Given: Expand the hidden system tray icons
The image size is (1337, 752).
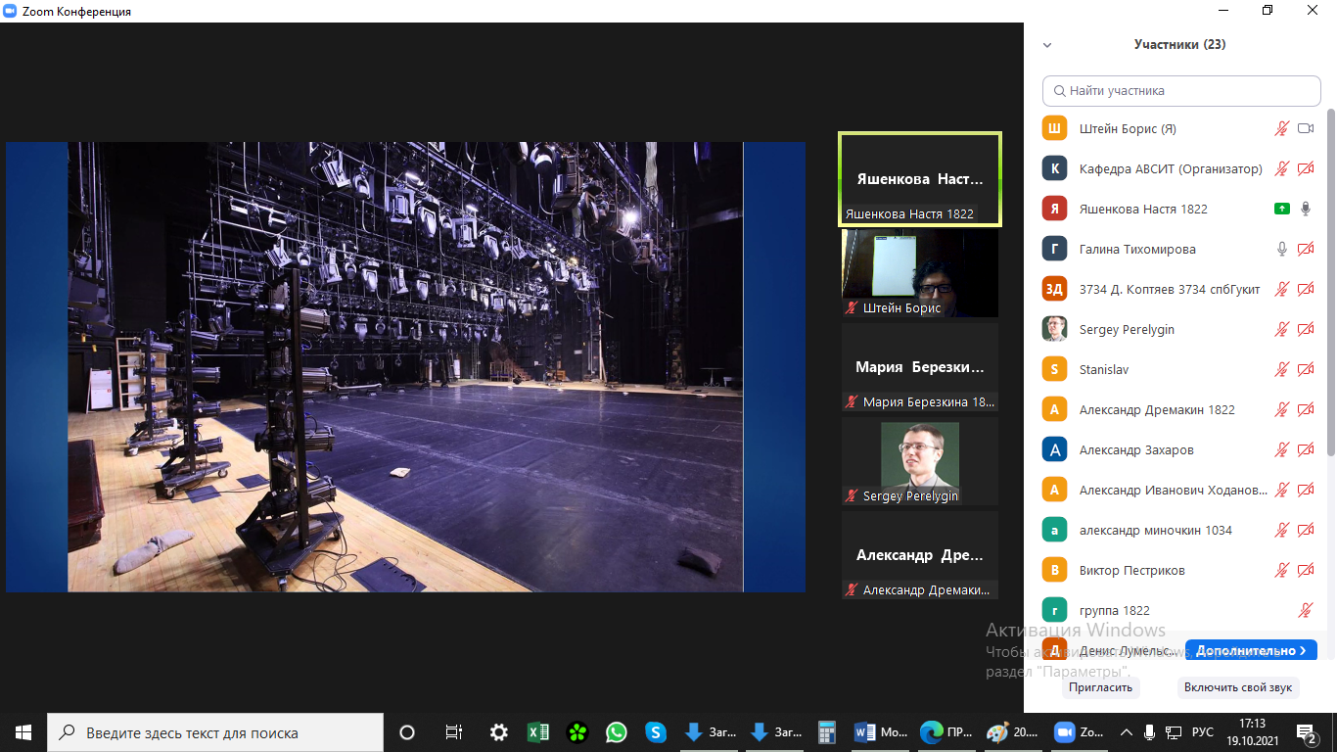Looking at the screenshot, I should click(x=1126, y=732).
